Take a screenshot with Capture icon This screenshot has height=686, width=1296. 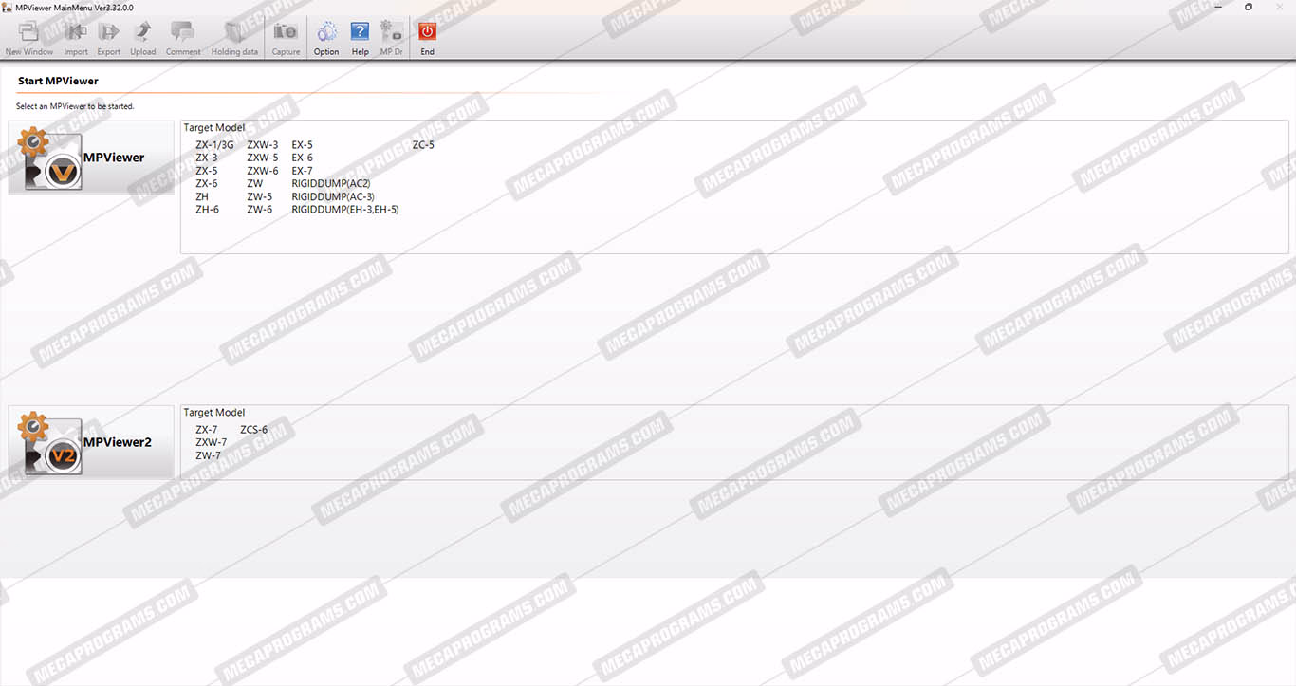(286, 37)
